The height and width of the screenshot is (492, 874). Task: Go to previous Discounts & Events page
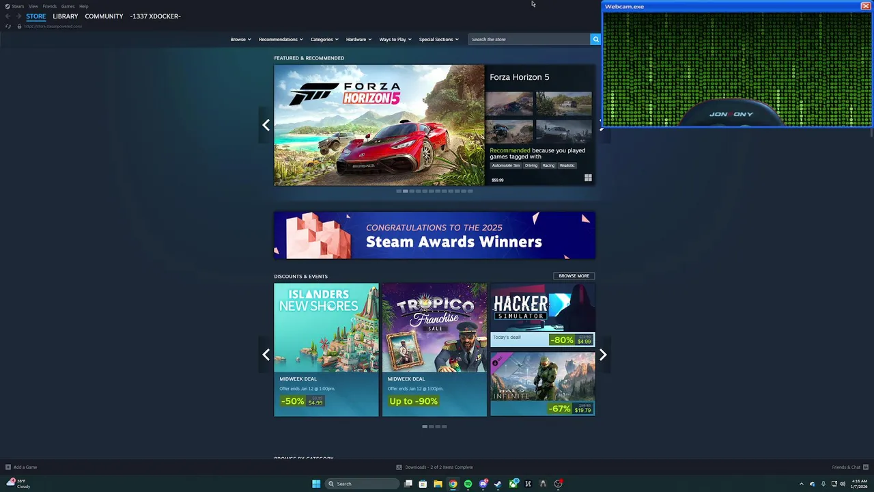tap(266, 355)
